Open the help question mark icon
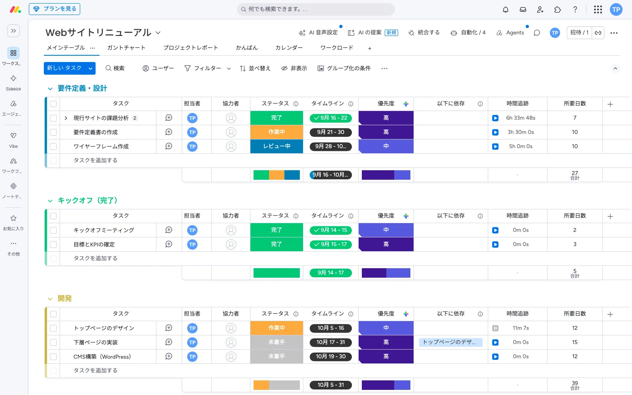Image resolution: width=632 pixels, height=395 pixels. [575, 9]
